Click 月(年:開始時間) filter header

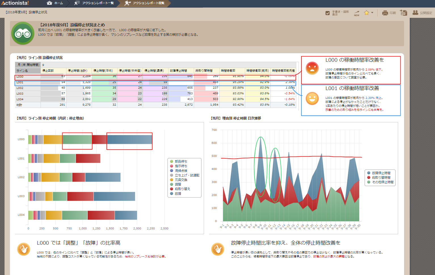coord(28,65)
